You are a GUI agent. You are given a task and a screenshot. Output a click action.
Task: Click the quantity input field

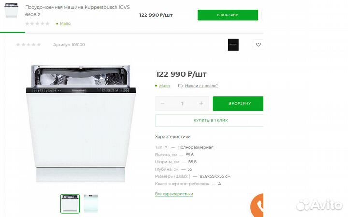(x=182, y=103)
